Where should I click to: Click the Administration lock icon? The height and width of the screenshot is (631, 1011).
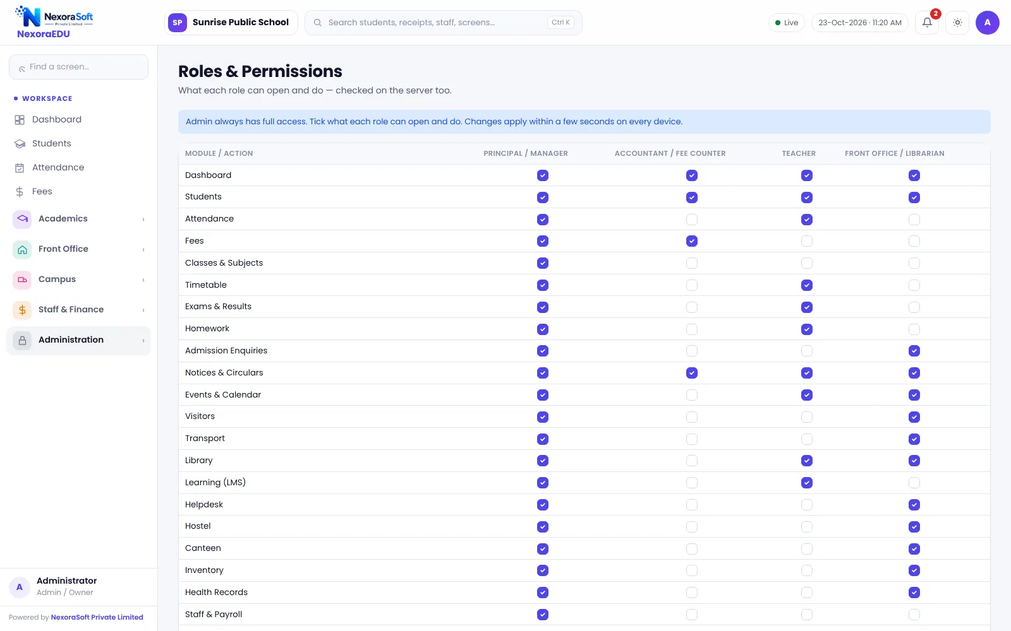(22, 340)
